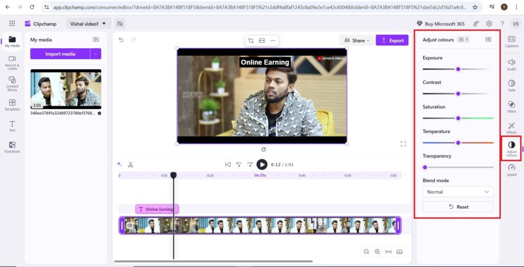This screenshot has height=267, width=524.
Task: Mute the video clip audio on timeline
Action: click(x=129, y=225)
